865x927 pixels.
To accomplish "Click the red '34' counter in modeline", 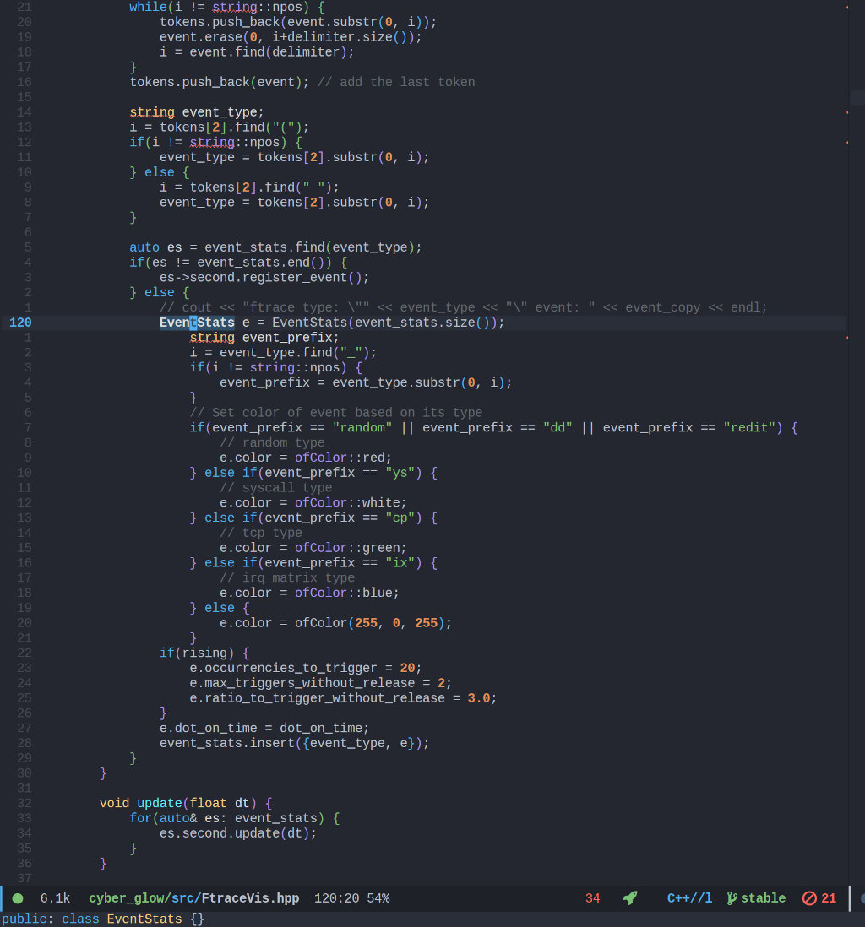I will click(592, 898).
